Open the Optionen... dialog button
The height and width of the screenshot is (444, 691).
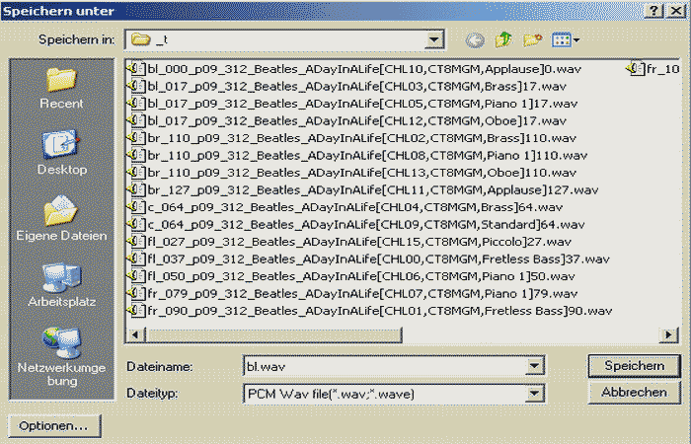point(52,426)
